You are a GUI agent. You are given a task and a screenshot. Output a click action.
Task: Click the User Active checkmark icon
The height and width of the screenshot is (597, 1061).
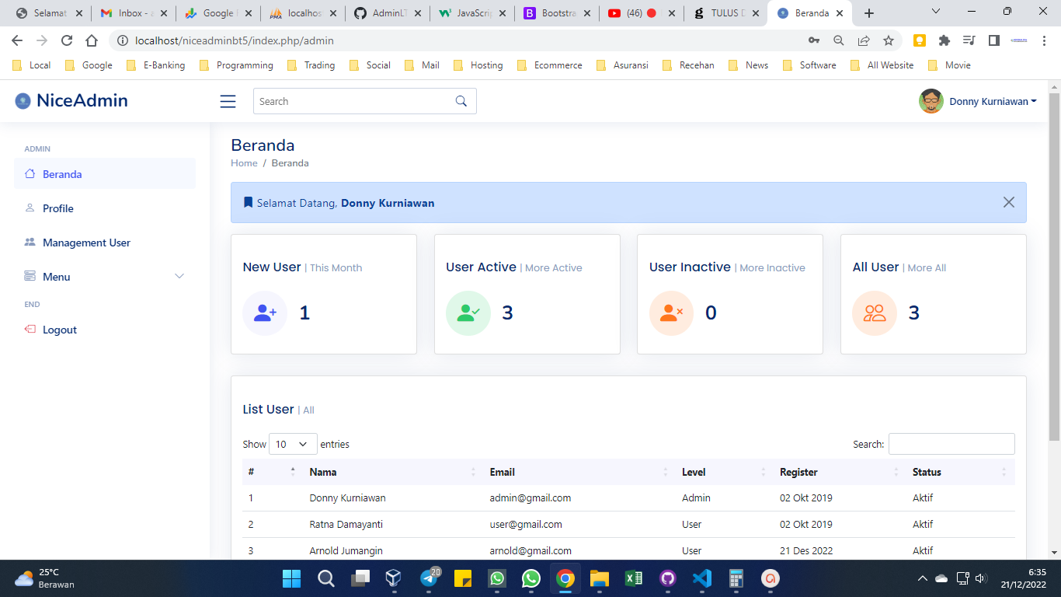point(468,313)
